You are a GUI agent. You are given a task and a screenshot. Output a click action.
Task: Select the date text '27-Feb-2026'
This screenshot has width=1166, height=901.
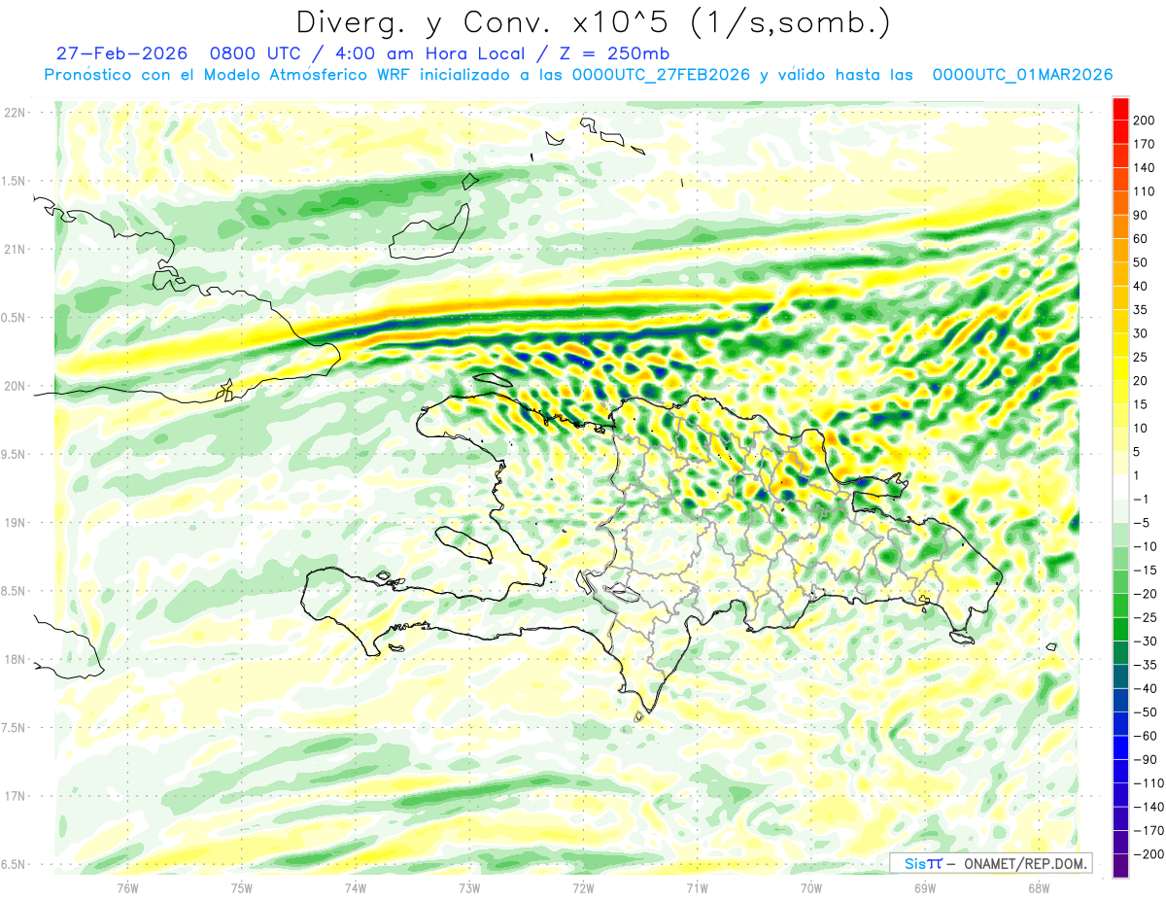click(x=121, y=53)
